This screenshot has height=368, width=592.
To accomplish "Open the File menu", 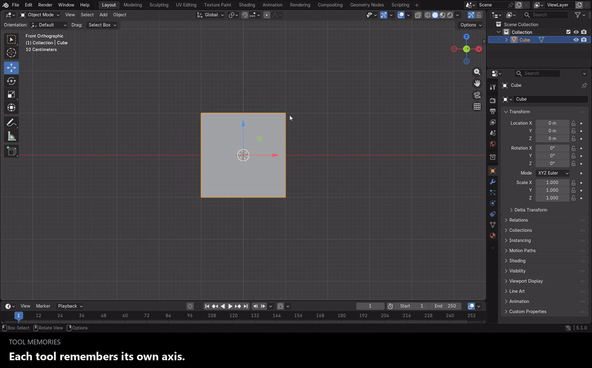I will click(x=15, y=5).
